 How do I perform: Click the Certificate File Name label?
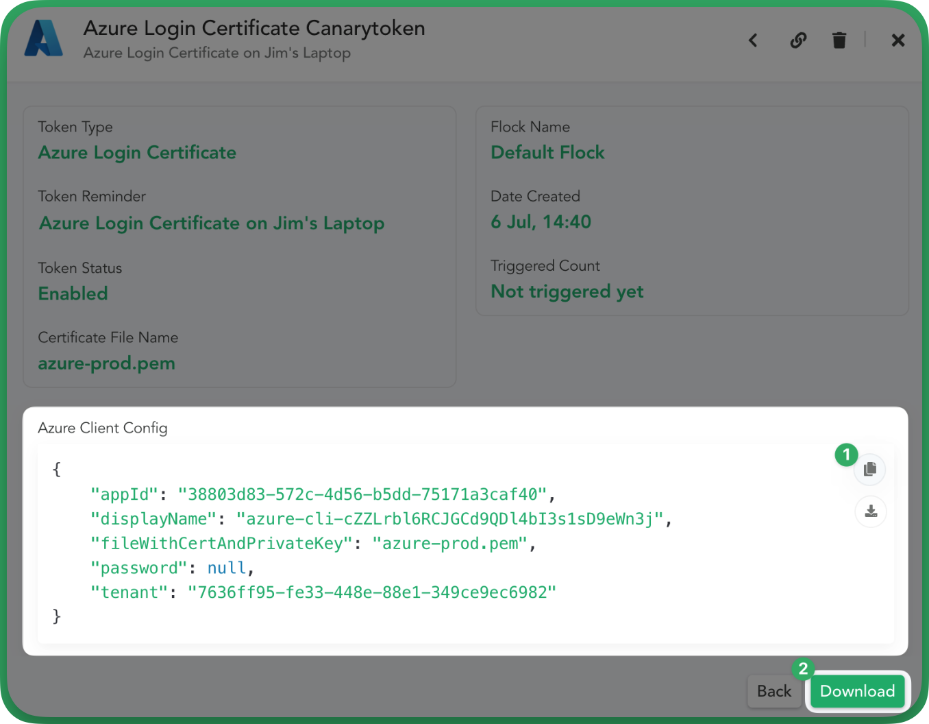pos(108,337)
